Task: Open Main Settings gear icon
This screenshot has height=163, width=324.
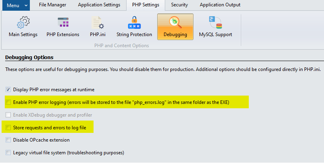Action: pyautogui.click(x=23, y=23)
